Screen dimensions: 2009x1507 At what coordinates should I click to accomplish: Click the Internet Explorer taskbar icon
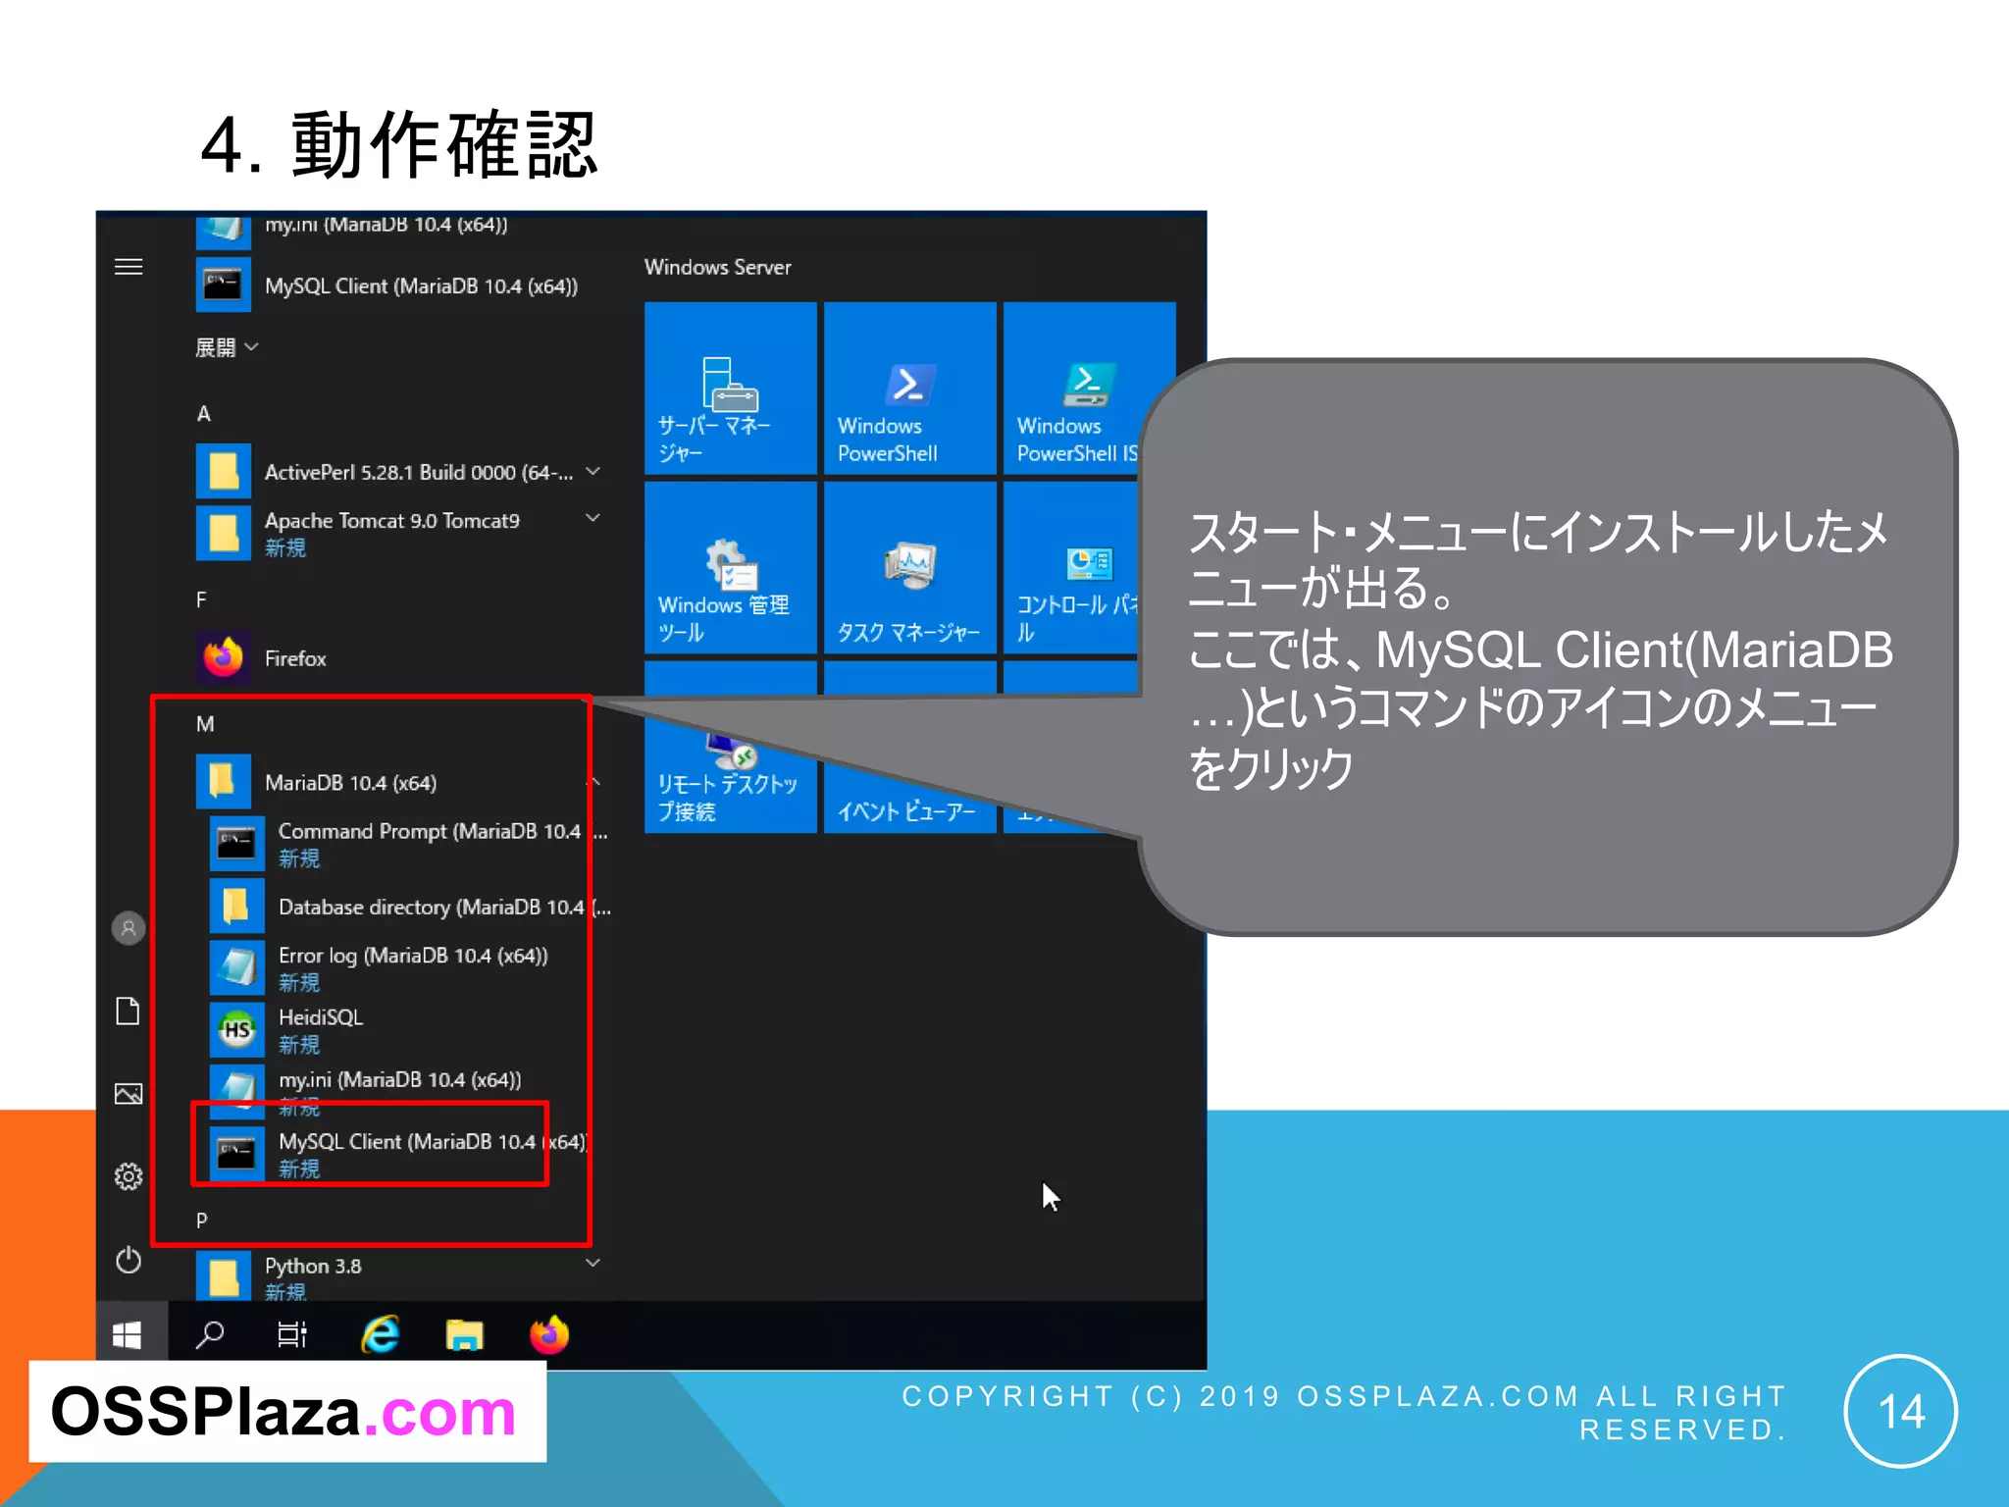pyautogui.click(x=381, y=1335)
